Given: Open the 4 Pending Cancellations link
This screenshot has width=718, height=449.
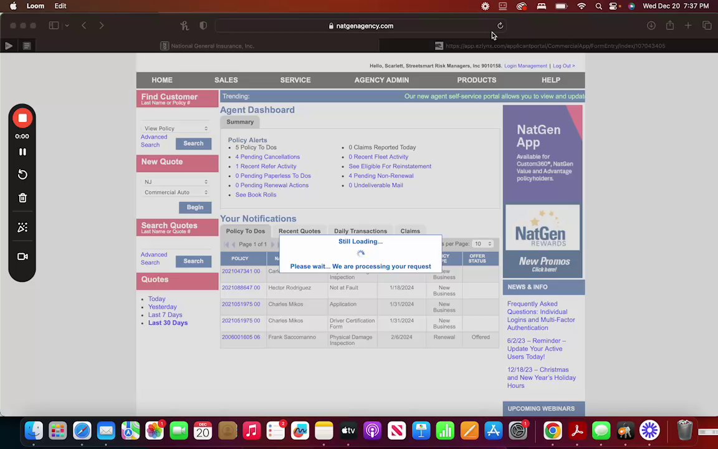Looking at the screenshot, I should pyautogui.click(x=267, y=157).
